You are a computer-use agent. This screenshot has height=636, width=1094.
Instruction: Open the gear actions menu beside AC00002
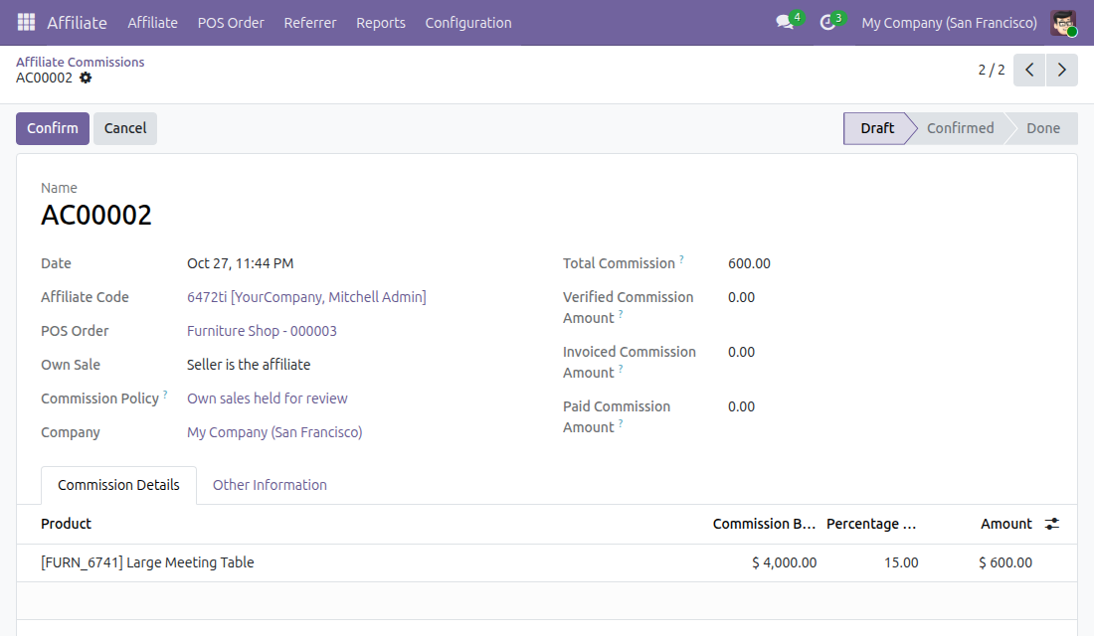pyautogui.click(x=86, y=78)
